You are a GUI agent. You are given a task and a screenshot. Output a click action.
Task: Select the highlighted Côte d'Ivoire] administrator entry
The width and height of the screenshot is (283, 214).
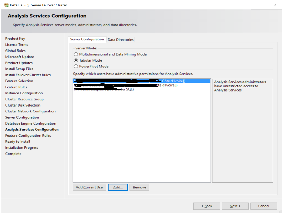(x=142, y=81)
